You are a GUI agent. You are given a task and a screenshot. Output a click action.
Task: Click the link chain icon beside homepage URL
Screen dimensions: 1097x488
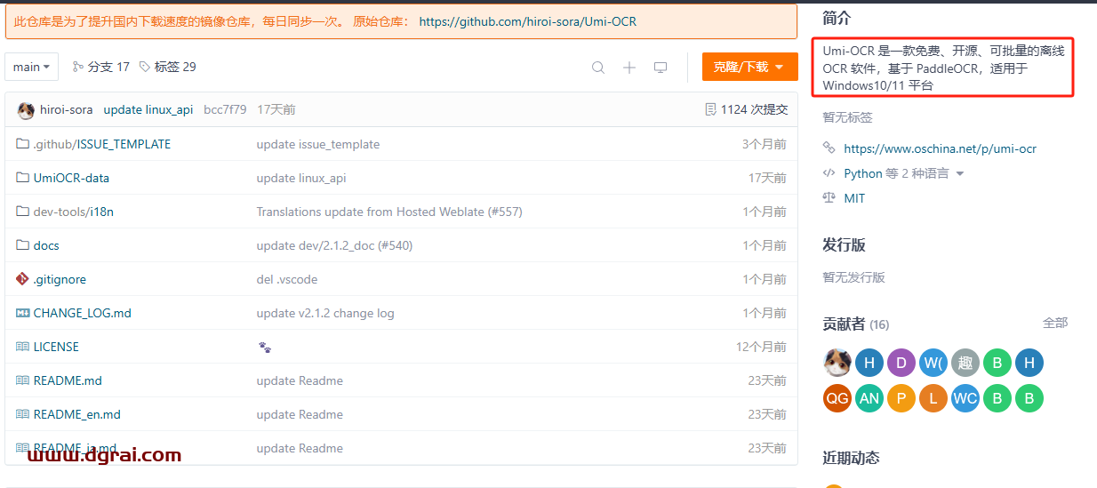pos(829,148)
